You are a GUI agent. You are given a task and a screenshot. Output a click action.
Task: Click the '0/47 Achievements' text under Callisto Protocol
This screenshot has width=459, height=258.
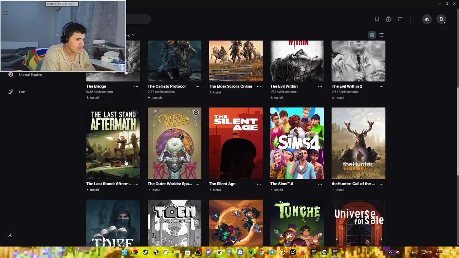pyautogui.click(x=161, y=92)
